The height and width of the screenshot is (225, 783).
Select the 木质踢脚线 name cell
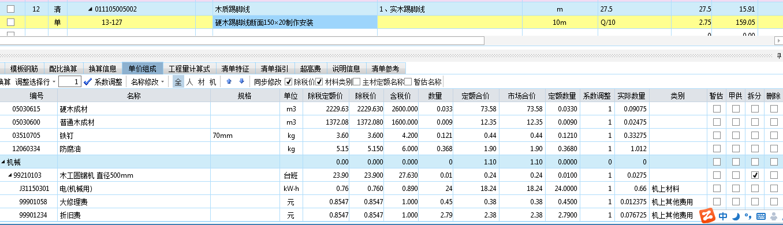[294, 9]
